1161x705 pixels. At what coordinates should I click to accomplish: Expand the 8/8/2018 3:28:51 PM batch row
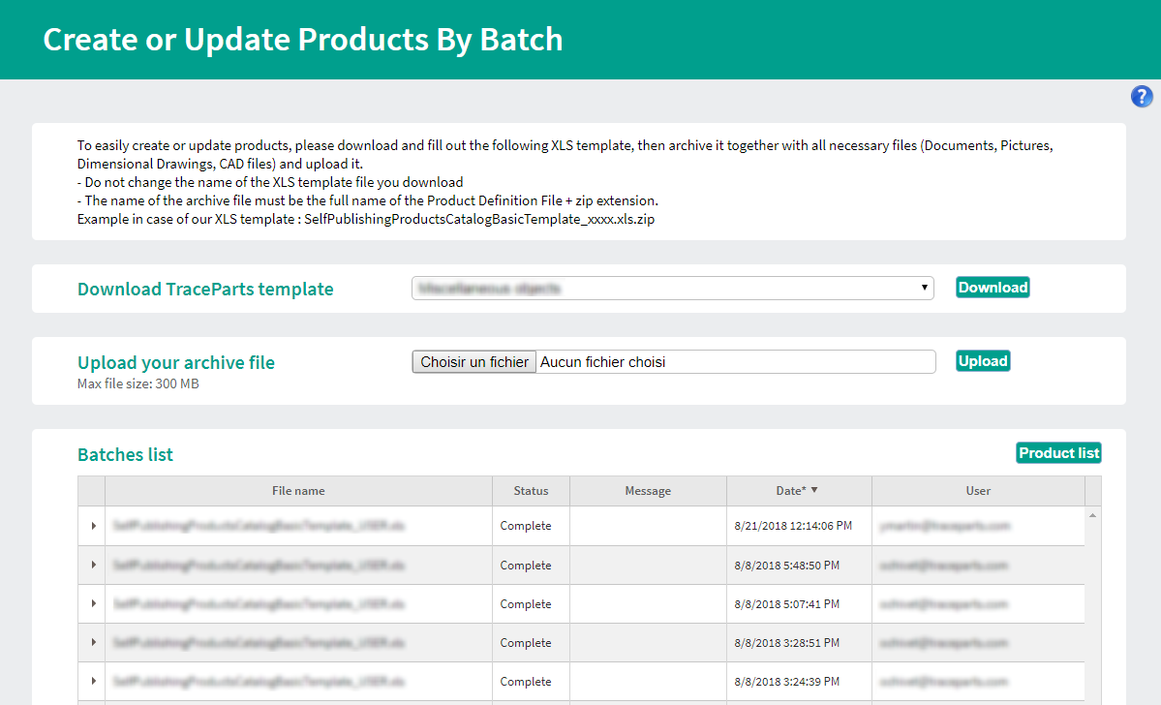pos(93,643)
